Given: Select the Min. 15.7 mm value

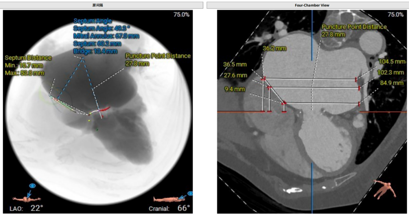Looking at the screenshot, I should [x=24, y=66].
